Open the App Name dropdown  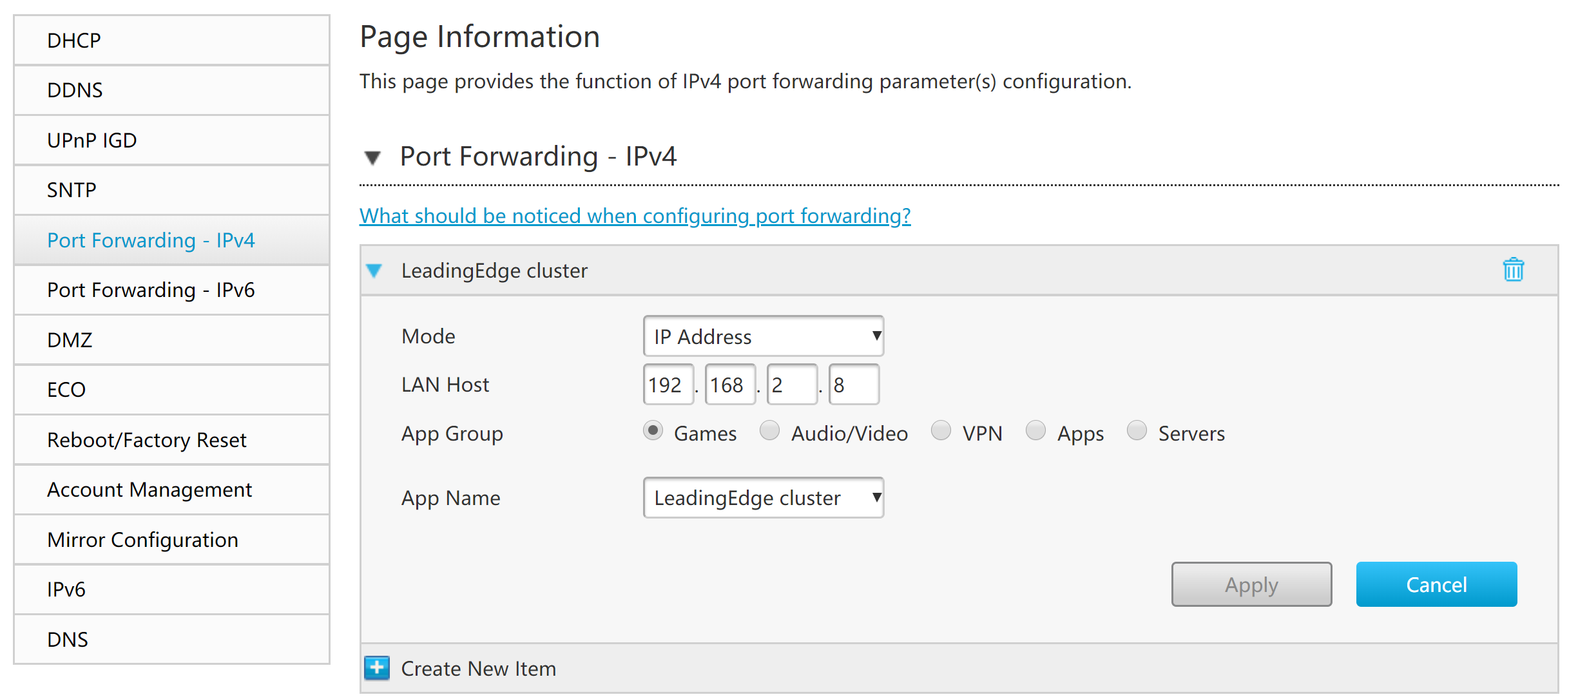coord(764,497)
